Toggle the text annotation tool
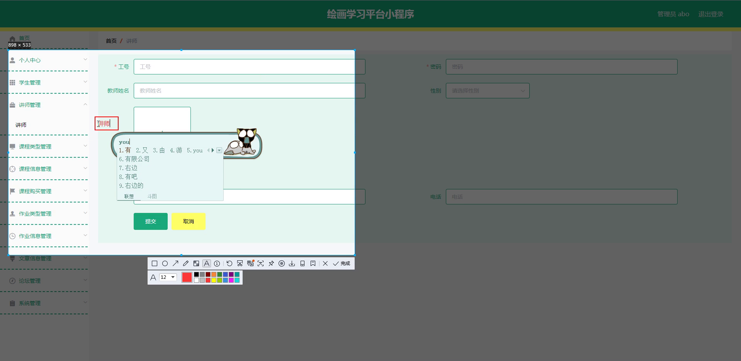Viewport: 741px width, 361px height. (x=207, y=263)
